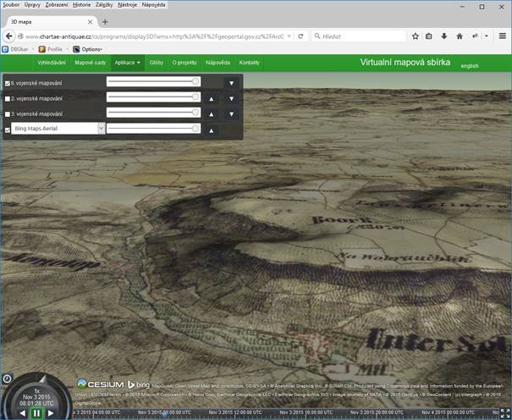This screenshot has height=420, width=512.
Task: Adjust opacity slider of 3. vojenské mapování
Action: (153, 113)
